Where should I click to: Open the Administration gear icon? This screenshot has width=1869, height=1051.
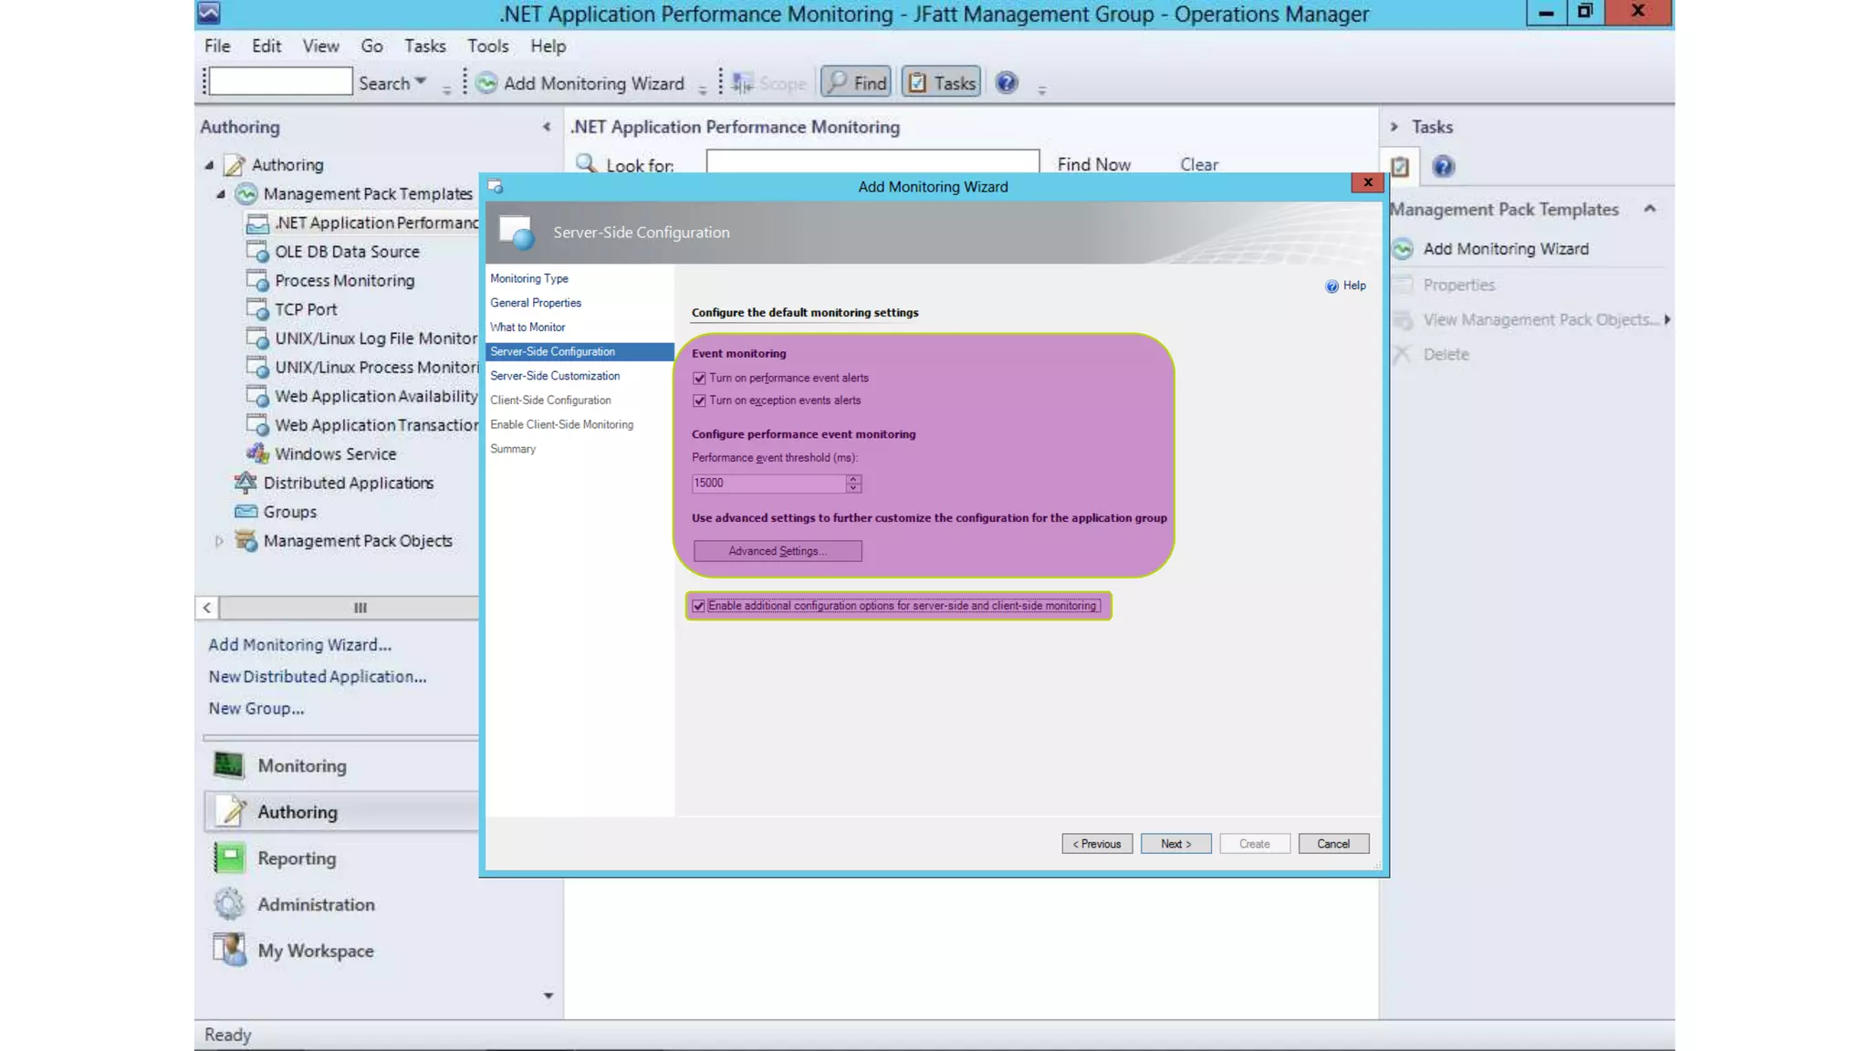(x=228, y=904)
